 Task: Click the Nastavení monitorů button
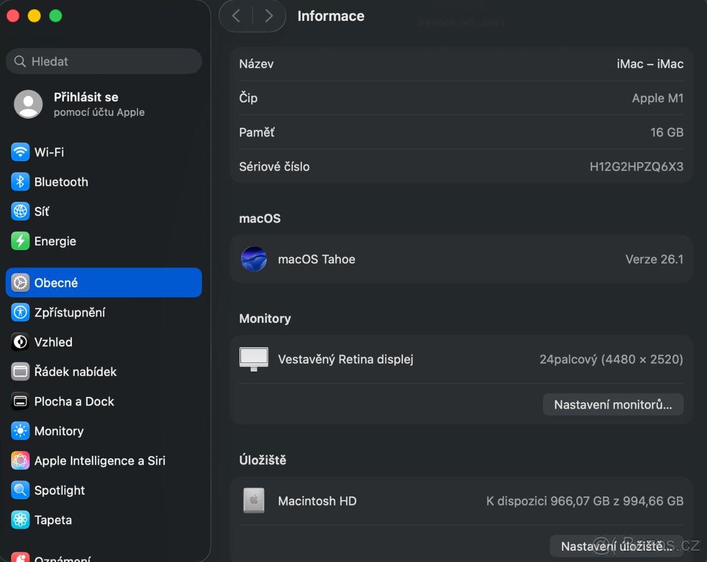(x=613, y=405)
